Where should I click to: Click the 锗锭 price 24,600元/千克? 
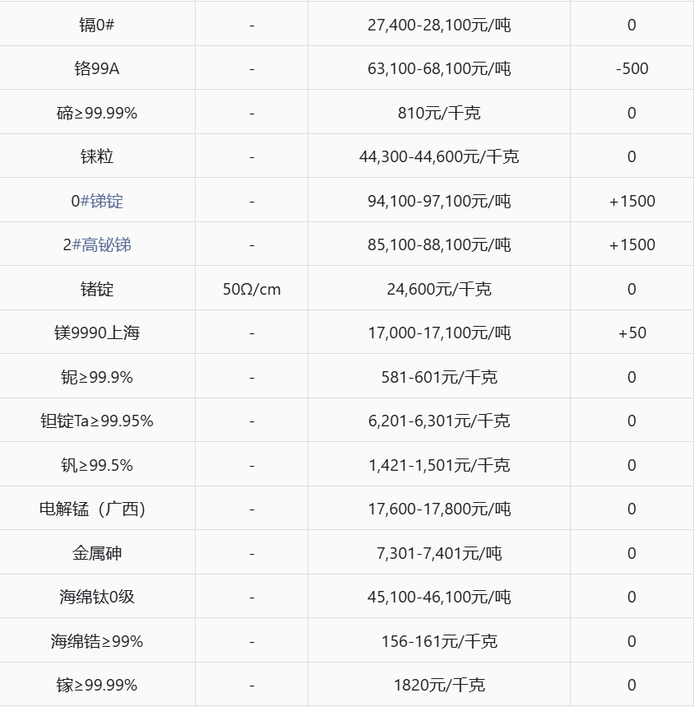pos(439,289)
